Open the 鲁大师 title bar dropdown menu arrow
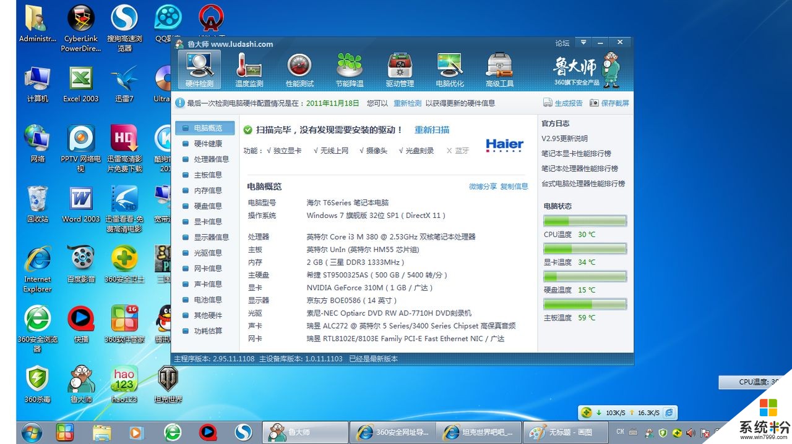 tap(583, 43)
